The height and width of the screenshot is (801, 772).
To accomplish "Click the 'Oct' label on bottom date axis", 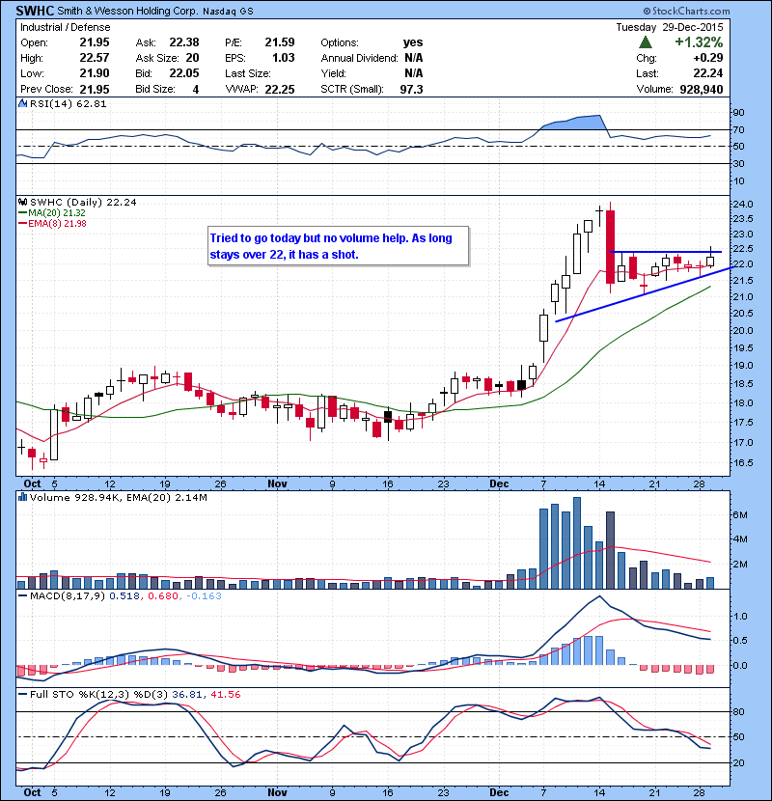I will [x=32, y=792].
